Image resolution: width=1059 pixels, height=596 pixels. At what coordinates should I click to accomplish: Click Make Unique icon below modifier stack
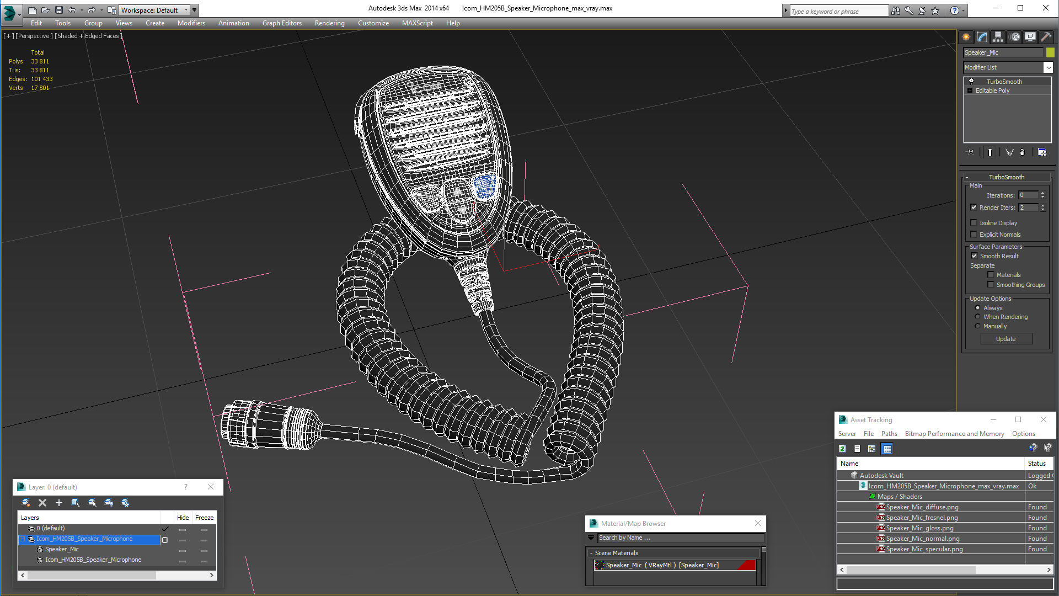1009,152
